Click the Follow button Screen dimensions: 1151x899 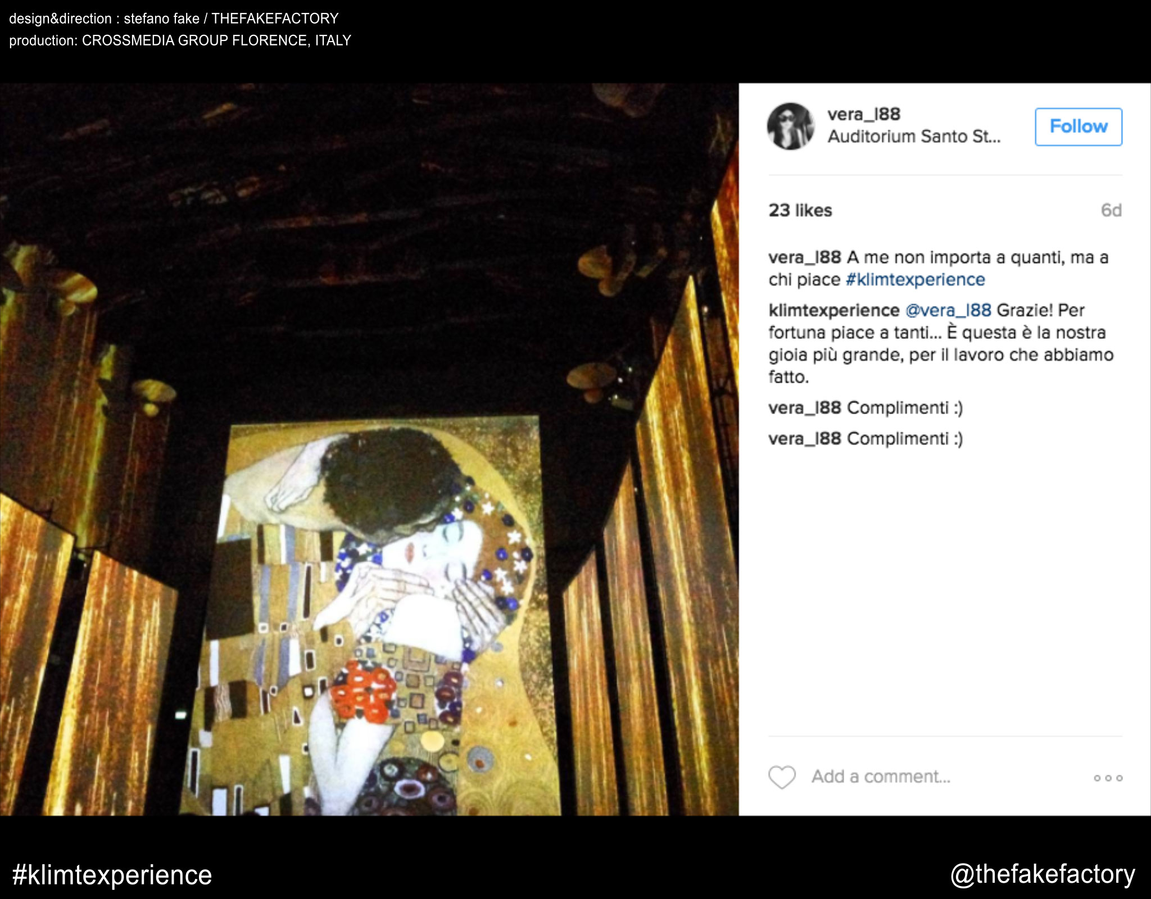pyautogui.click(x=1079, y=127)
